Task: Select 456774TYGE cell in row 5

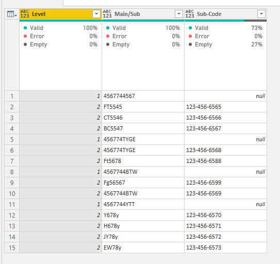Action: [x=143, y=139]
